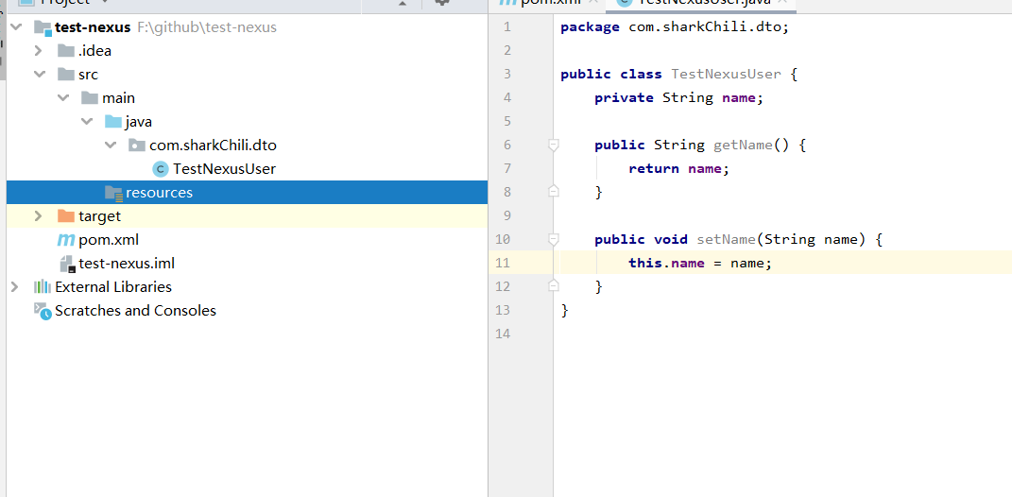Select the resources folder in project tree

point(159,193)
